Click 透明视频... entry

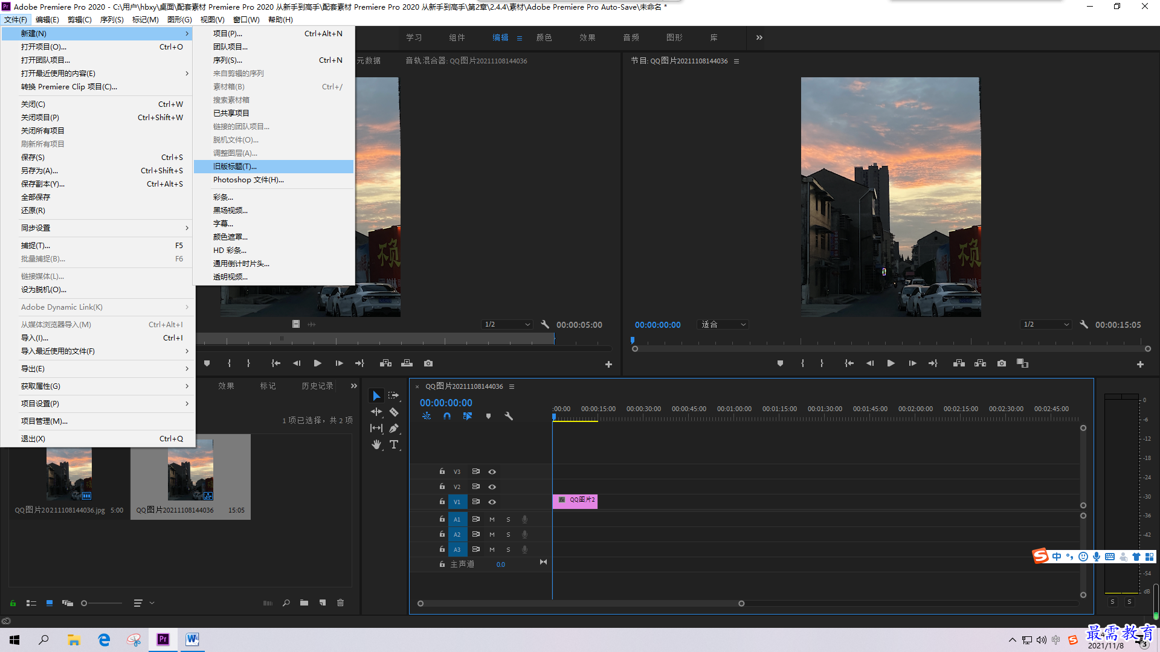click(x=274, y=277)
